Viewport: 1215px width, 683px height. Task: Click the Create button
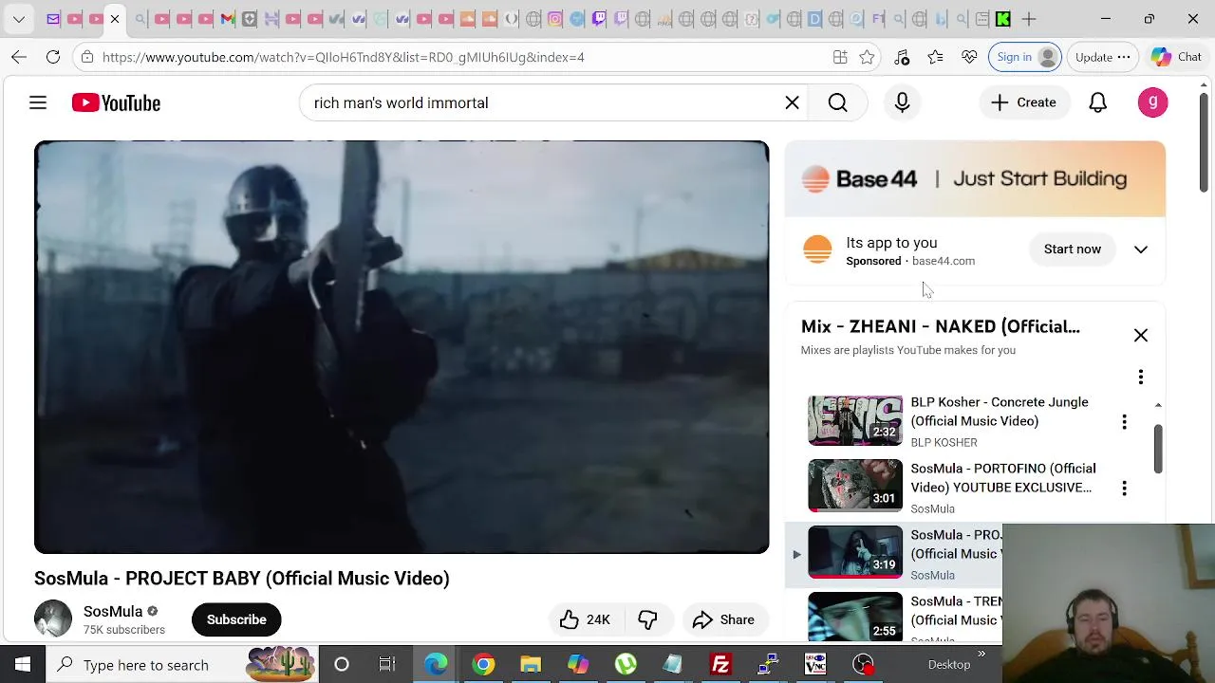(x=1023, y=102)
